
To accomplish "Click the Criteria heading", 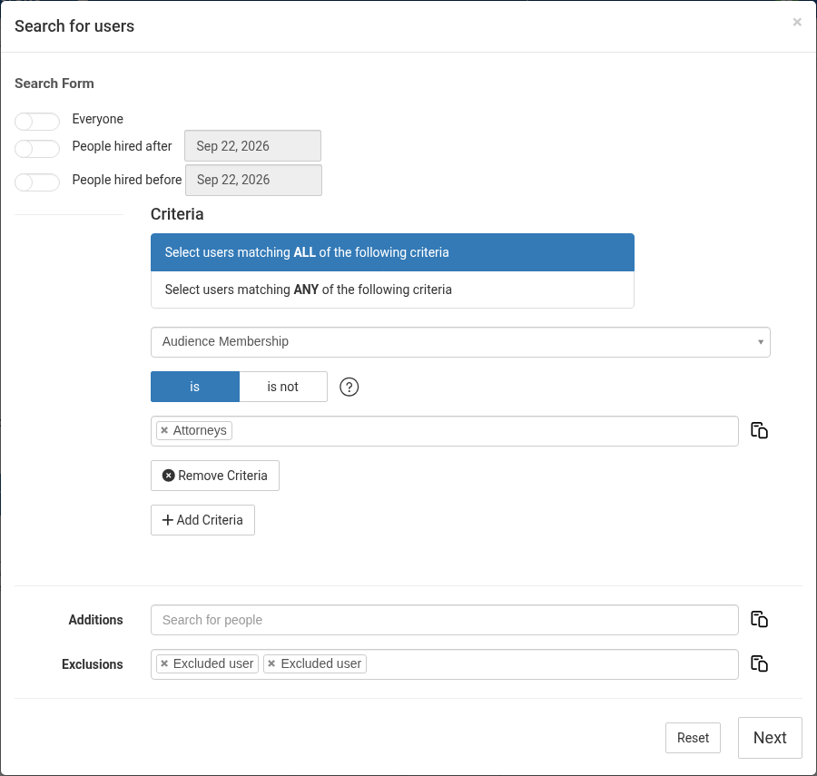I will [177, 214].
